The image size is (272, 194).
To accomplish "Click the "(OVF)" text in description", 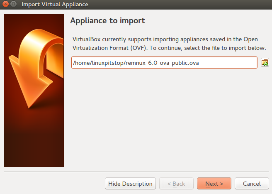I will [139, 48].
